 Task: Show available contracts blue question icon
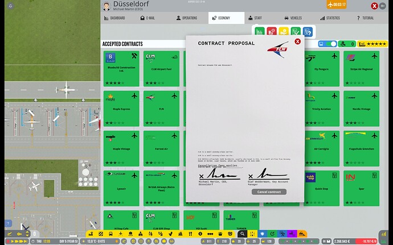308,31
